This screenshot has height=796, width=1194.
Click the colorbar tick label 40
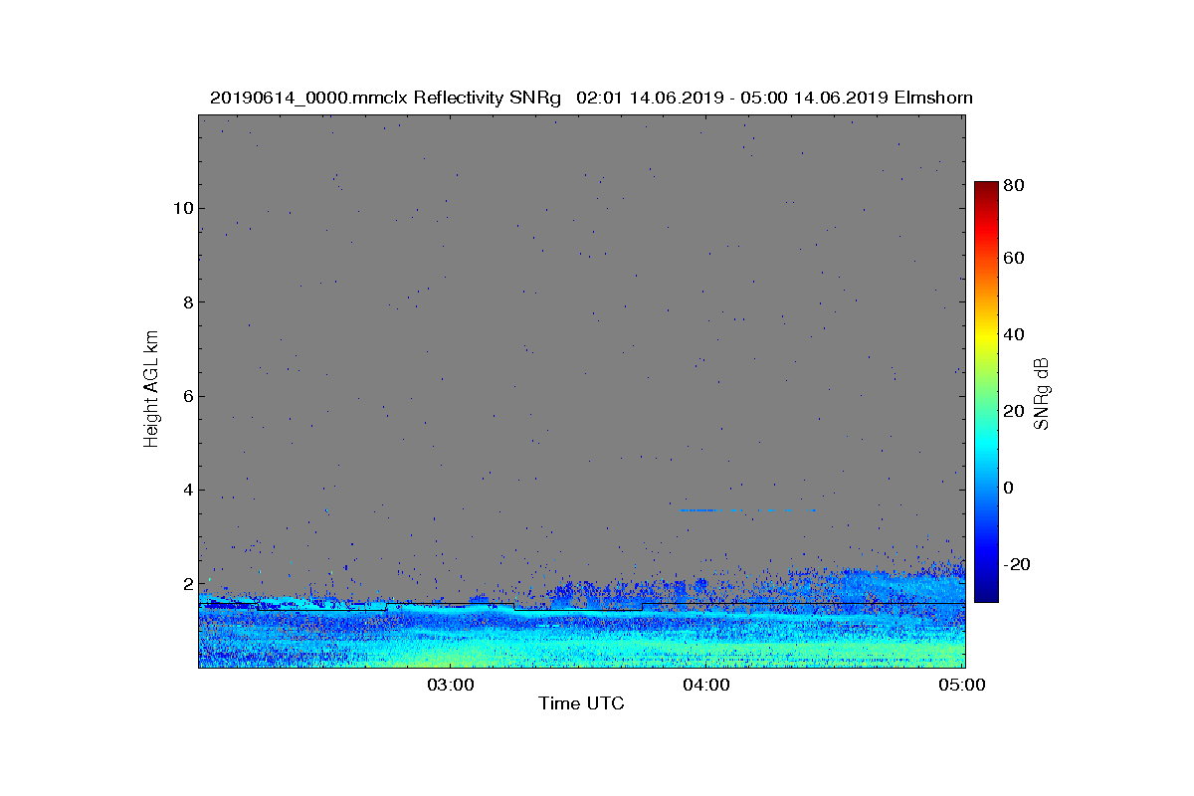pos(1014,334)
